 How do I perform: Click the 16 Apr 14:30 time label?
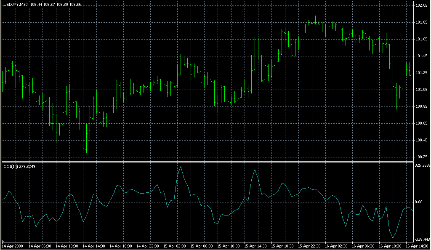[x=417, y=246]
